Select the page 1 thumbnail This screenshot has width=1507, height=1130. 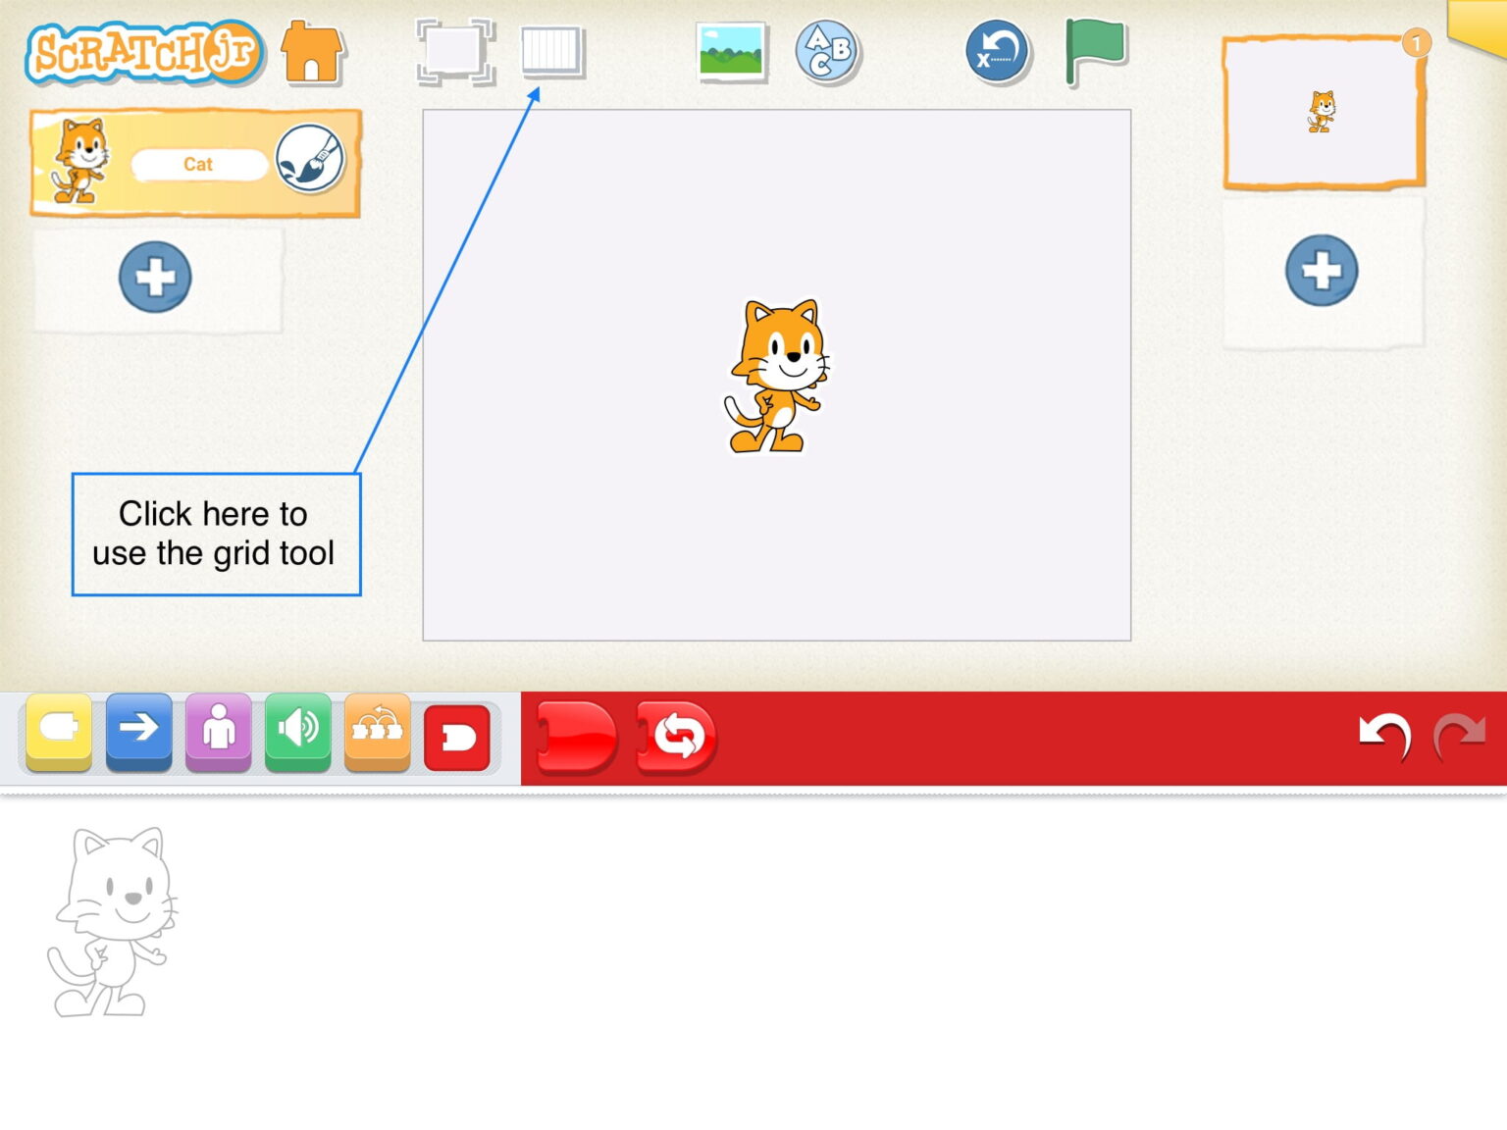pos(1325,111)
